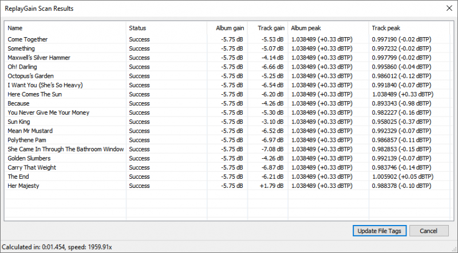Click the Album gain column header
The image size is (458, 253).
click(x=230, y=28)
